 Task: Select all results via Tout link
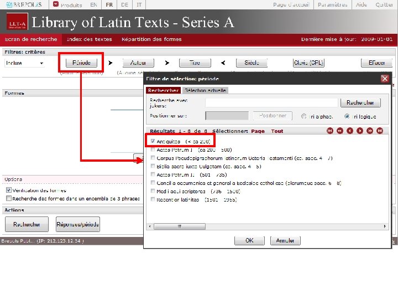point(277,131)
